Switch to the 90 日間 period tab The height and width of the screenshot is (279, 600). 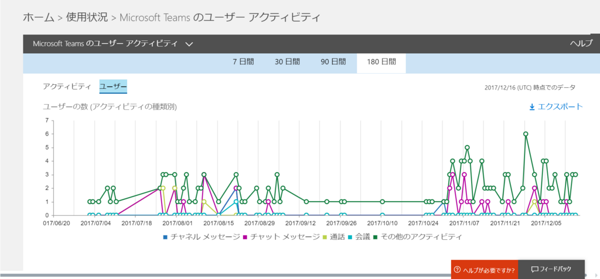[x=333, y=61]
